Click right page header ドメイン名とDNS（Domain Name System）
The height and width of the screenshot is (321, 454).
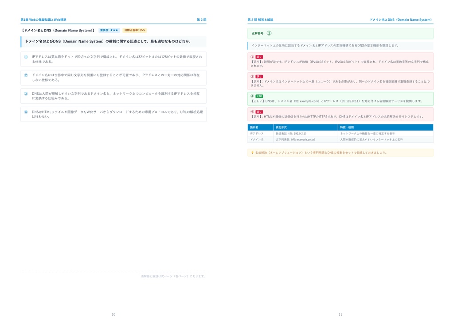click(401, 20)
